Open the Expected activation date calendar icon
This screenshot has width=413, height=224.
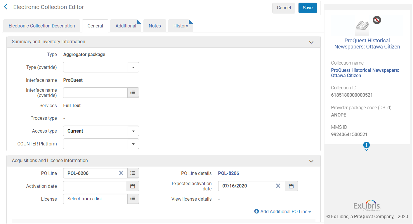tap(291, 186)
